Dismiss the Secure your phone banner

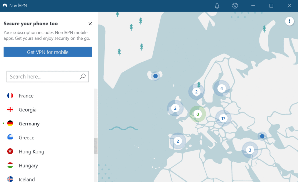point(90,24)
